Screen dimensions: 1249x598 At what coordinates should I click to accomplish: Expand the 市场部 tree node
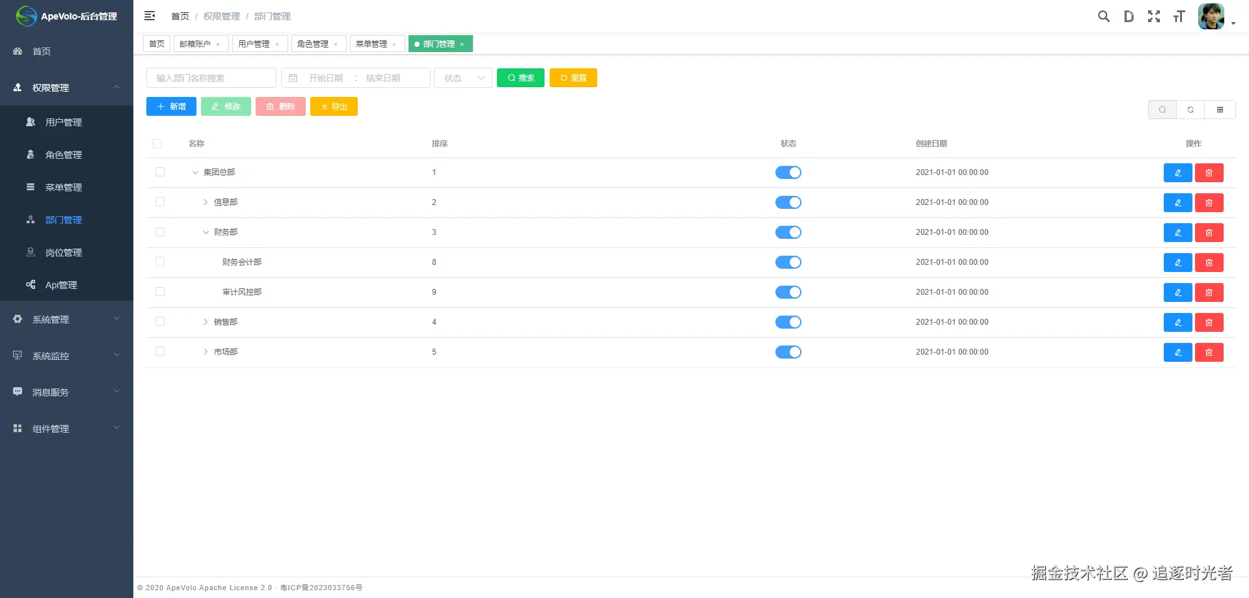[206, 352]
